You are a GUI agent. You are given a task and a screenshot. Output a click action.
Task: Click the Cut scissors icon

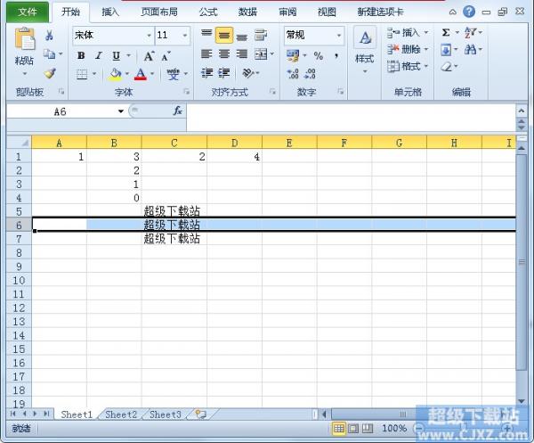49,35
